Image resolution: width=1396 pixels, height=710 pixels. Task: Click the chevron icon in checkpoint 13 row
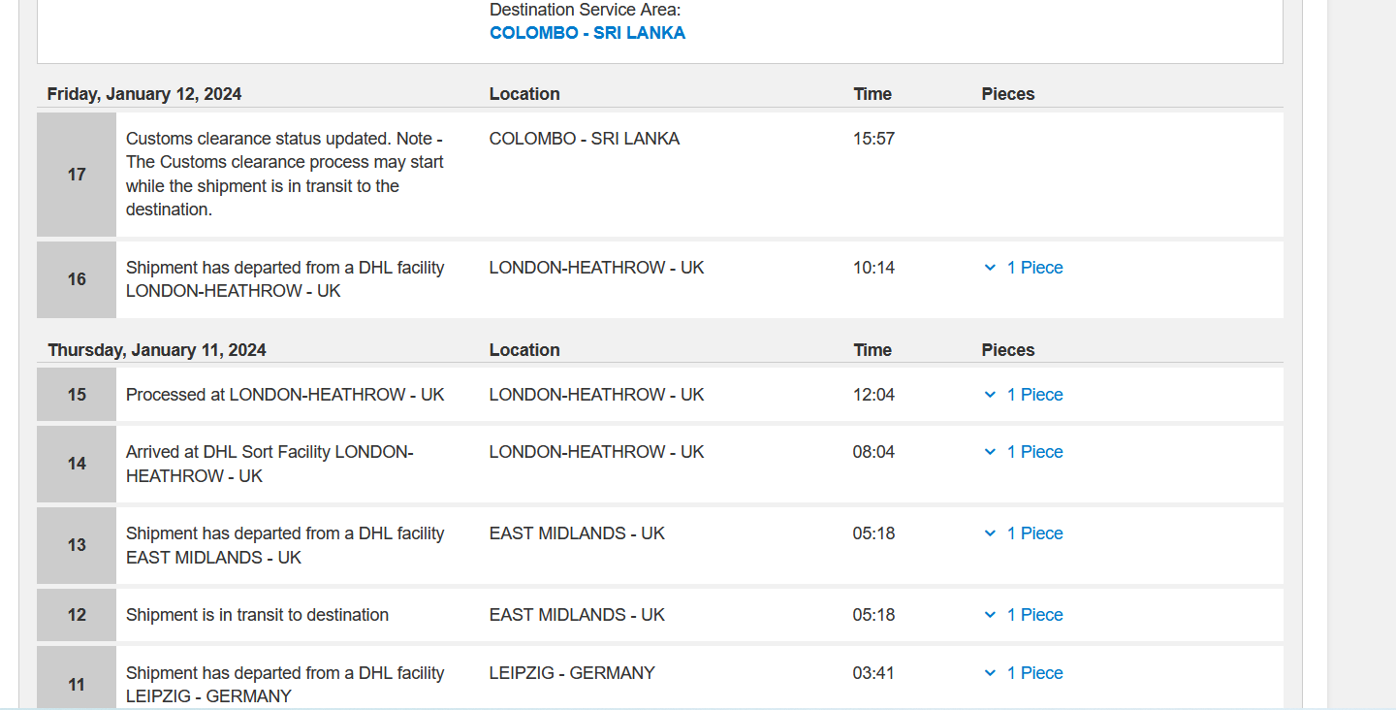pyautogui.click(x=990, y=533)
